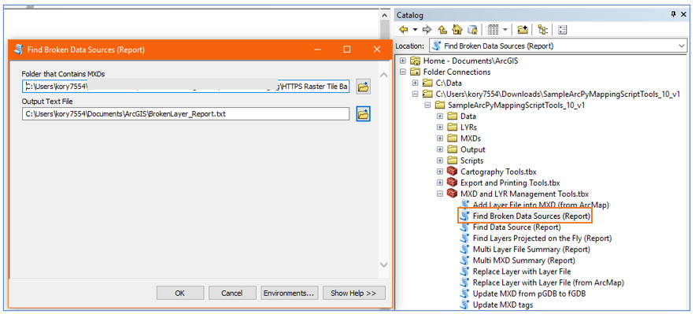The image size is (695, 314).
Task: Select Update MXD from pGDB to fGDB
Action: pyautogui.click(x=530, y=294)
